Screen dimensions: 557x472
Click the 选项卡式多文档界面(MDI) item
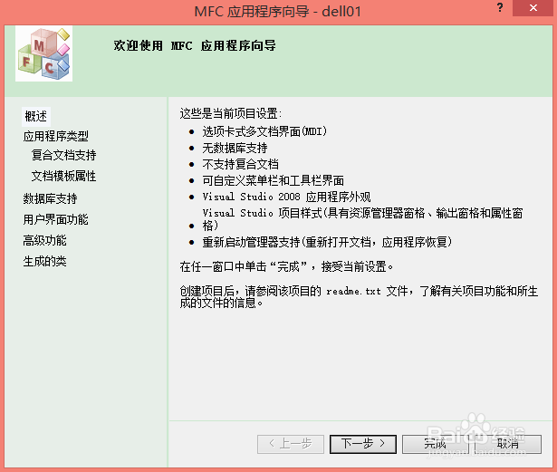[264, 131]
